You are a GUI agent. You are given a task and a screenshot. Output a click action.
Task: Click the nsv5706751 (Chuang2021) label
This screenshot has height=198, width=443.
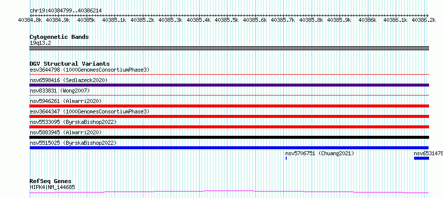pos(320,153)
